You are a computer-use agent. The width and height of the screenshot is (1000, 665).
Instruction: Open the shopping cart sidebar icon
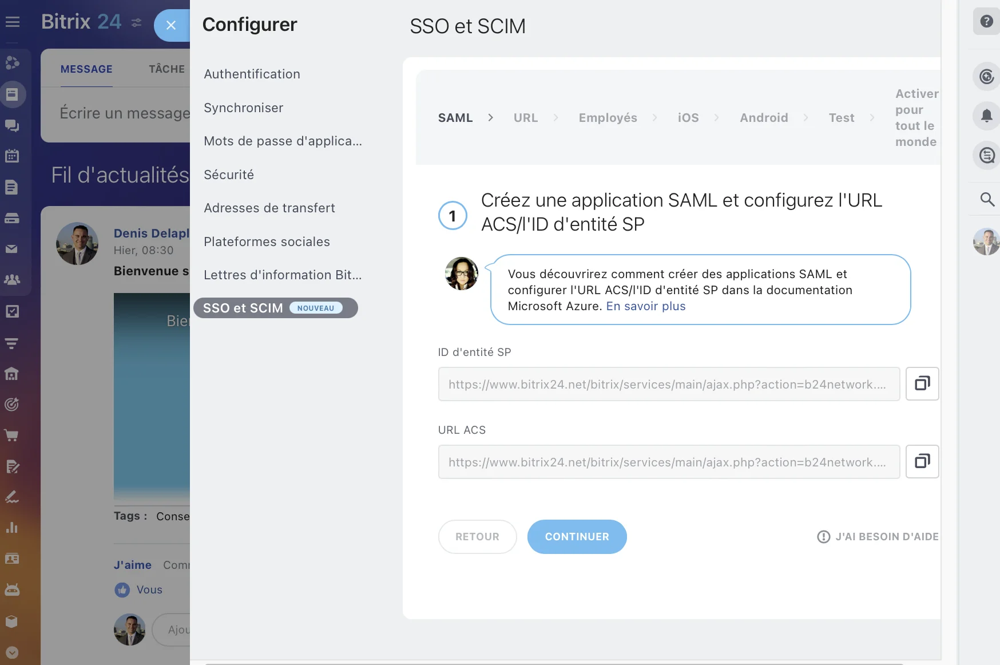(12, 436)
